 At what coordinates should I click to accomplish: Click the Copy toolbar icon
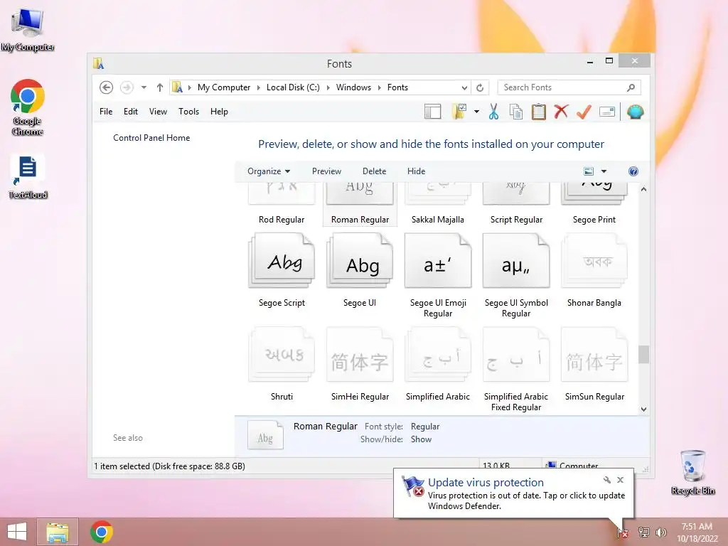coord(516,112)
